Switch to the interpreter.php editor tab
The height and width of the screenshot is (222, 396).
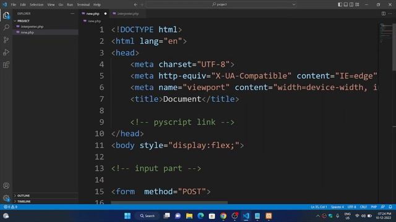[x=128, y=14]
